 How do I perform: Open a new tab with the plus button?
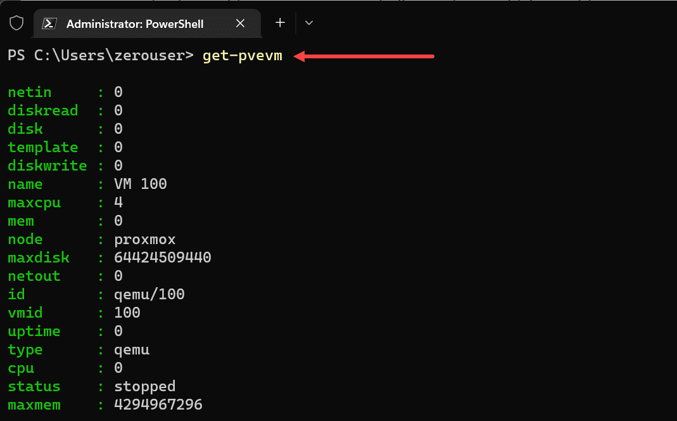click(x=280, y=23)
